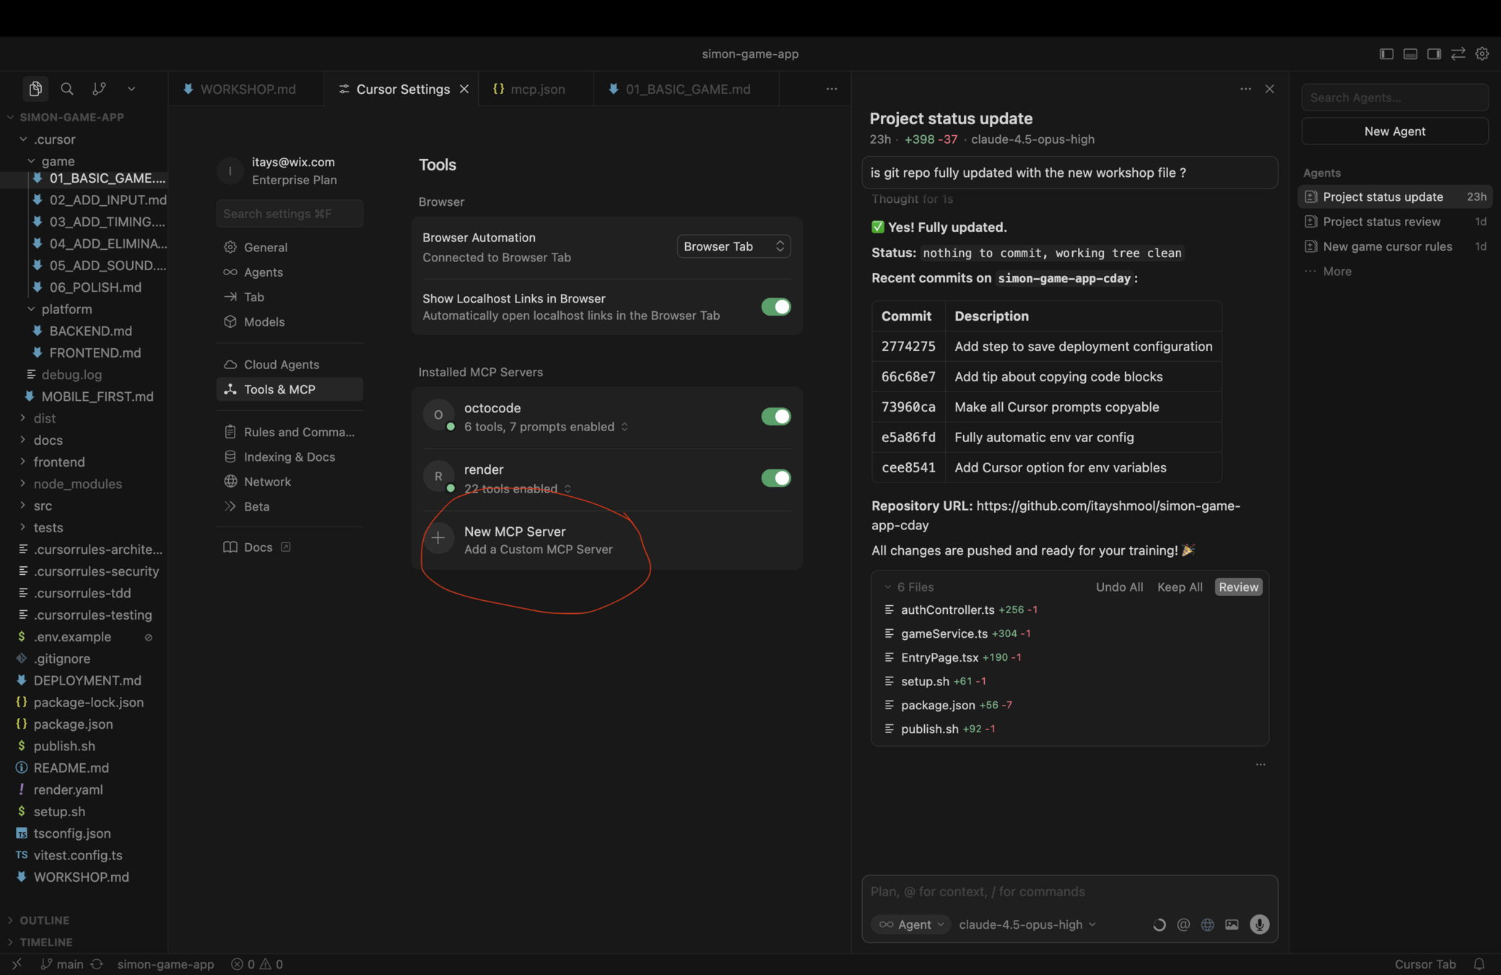
Task: Open settings via the gear icon
Action: pos(1482,53)
